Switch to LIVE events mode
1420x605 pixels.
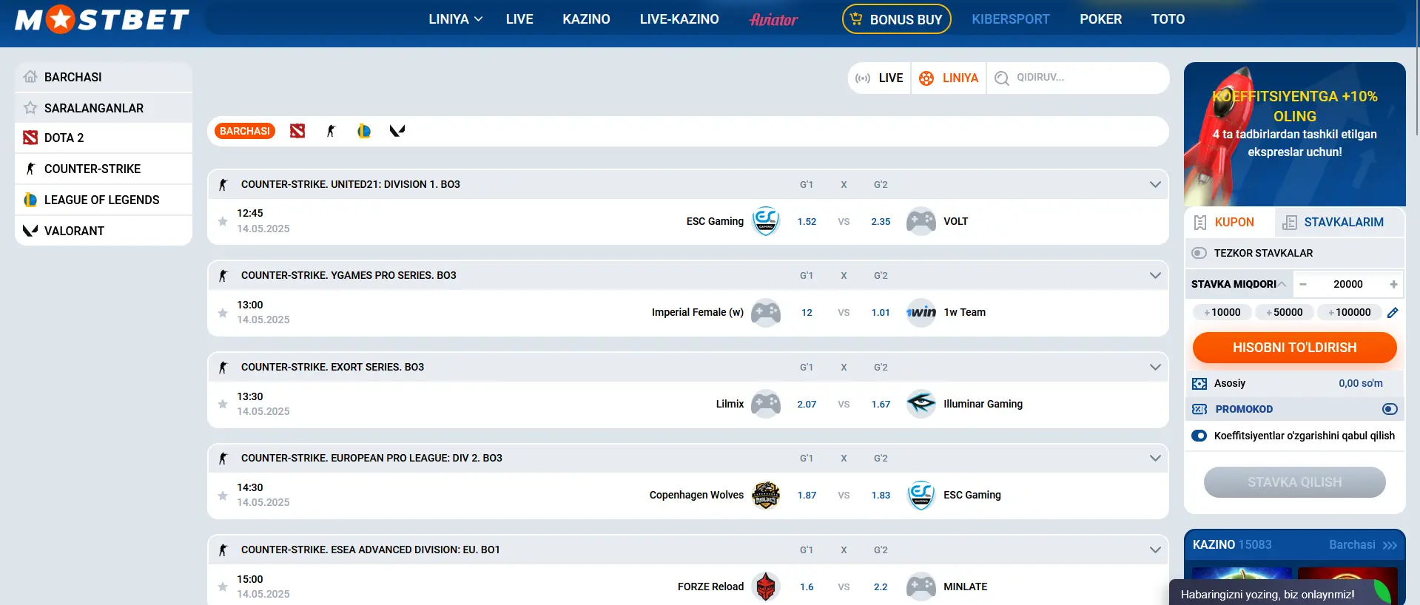click(879, 78)
